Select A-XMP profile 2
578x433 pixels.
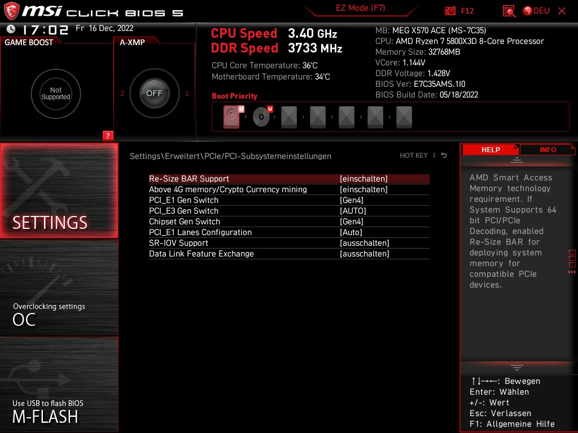pos(122,93)
